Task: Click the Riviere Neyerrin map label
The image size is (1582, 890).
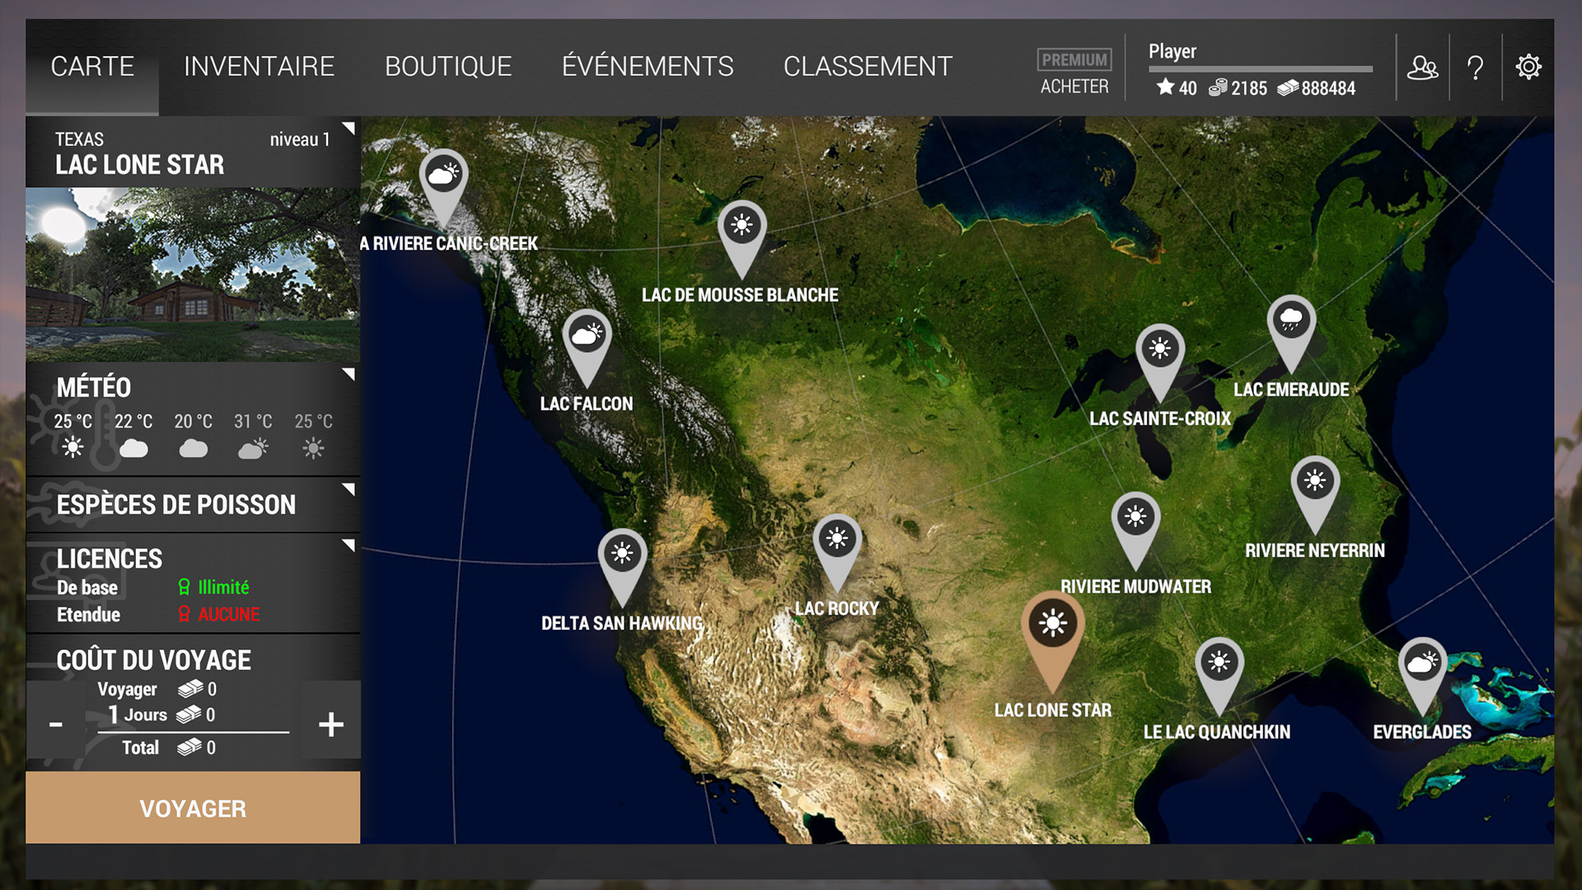Action: [x=1315, y=550]
